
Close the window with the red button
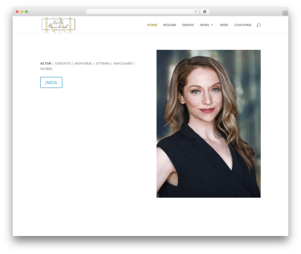click(17, 11)
